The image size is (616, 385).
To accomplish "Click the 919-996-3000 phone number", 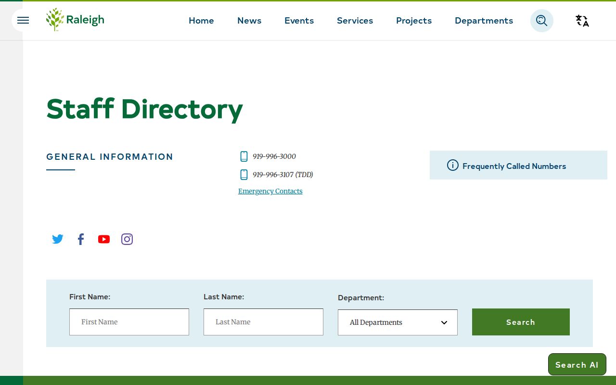I will [x=274, y=156].
